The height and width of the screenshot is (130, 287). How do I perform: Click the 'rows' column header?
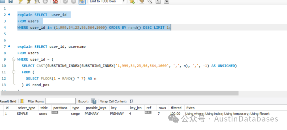tap(163, 108)
